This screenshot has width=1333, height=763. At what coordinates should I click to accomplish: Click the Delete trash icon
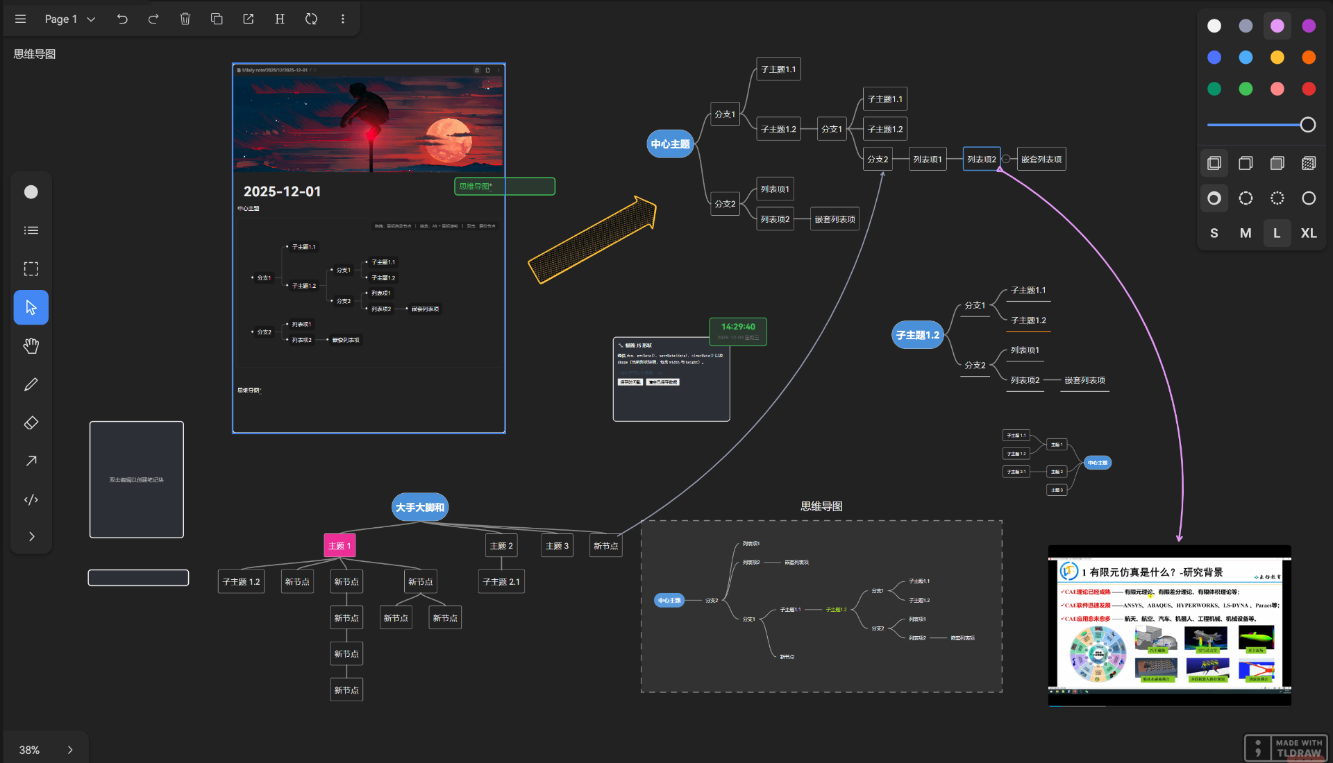[x=185, y=19]
